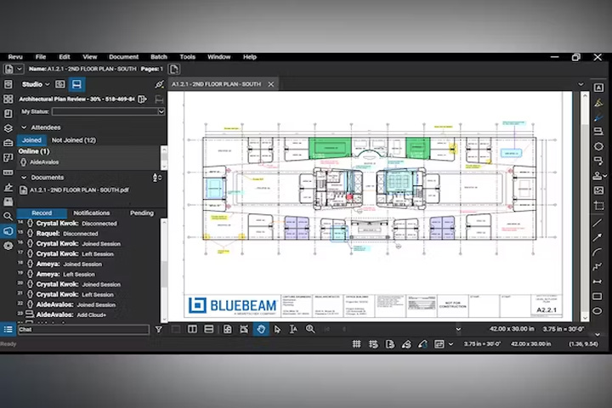Click the record filter funnel icon
This screenshot has width=612, height=408.
159,330
